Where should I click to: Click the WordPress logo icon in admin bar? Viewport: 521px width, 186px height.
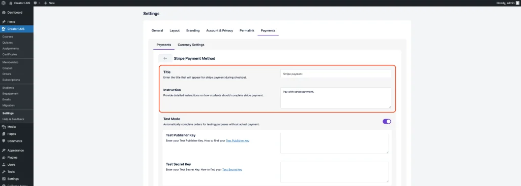coord(4,3)
